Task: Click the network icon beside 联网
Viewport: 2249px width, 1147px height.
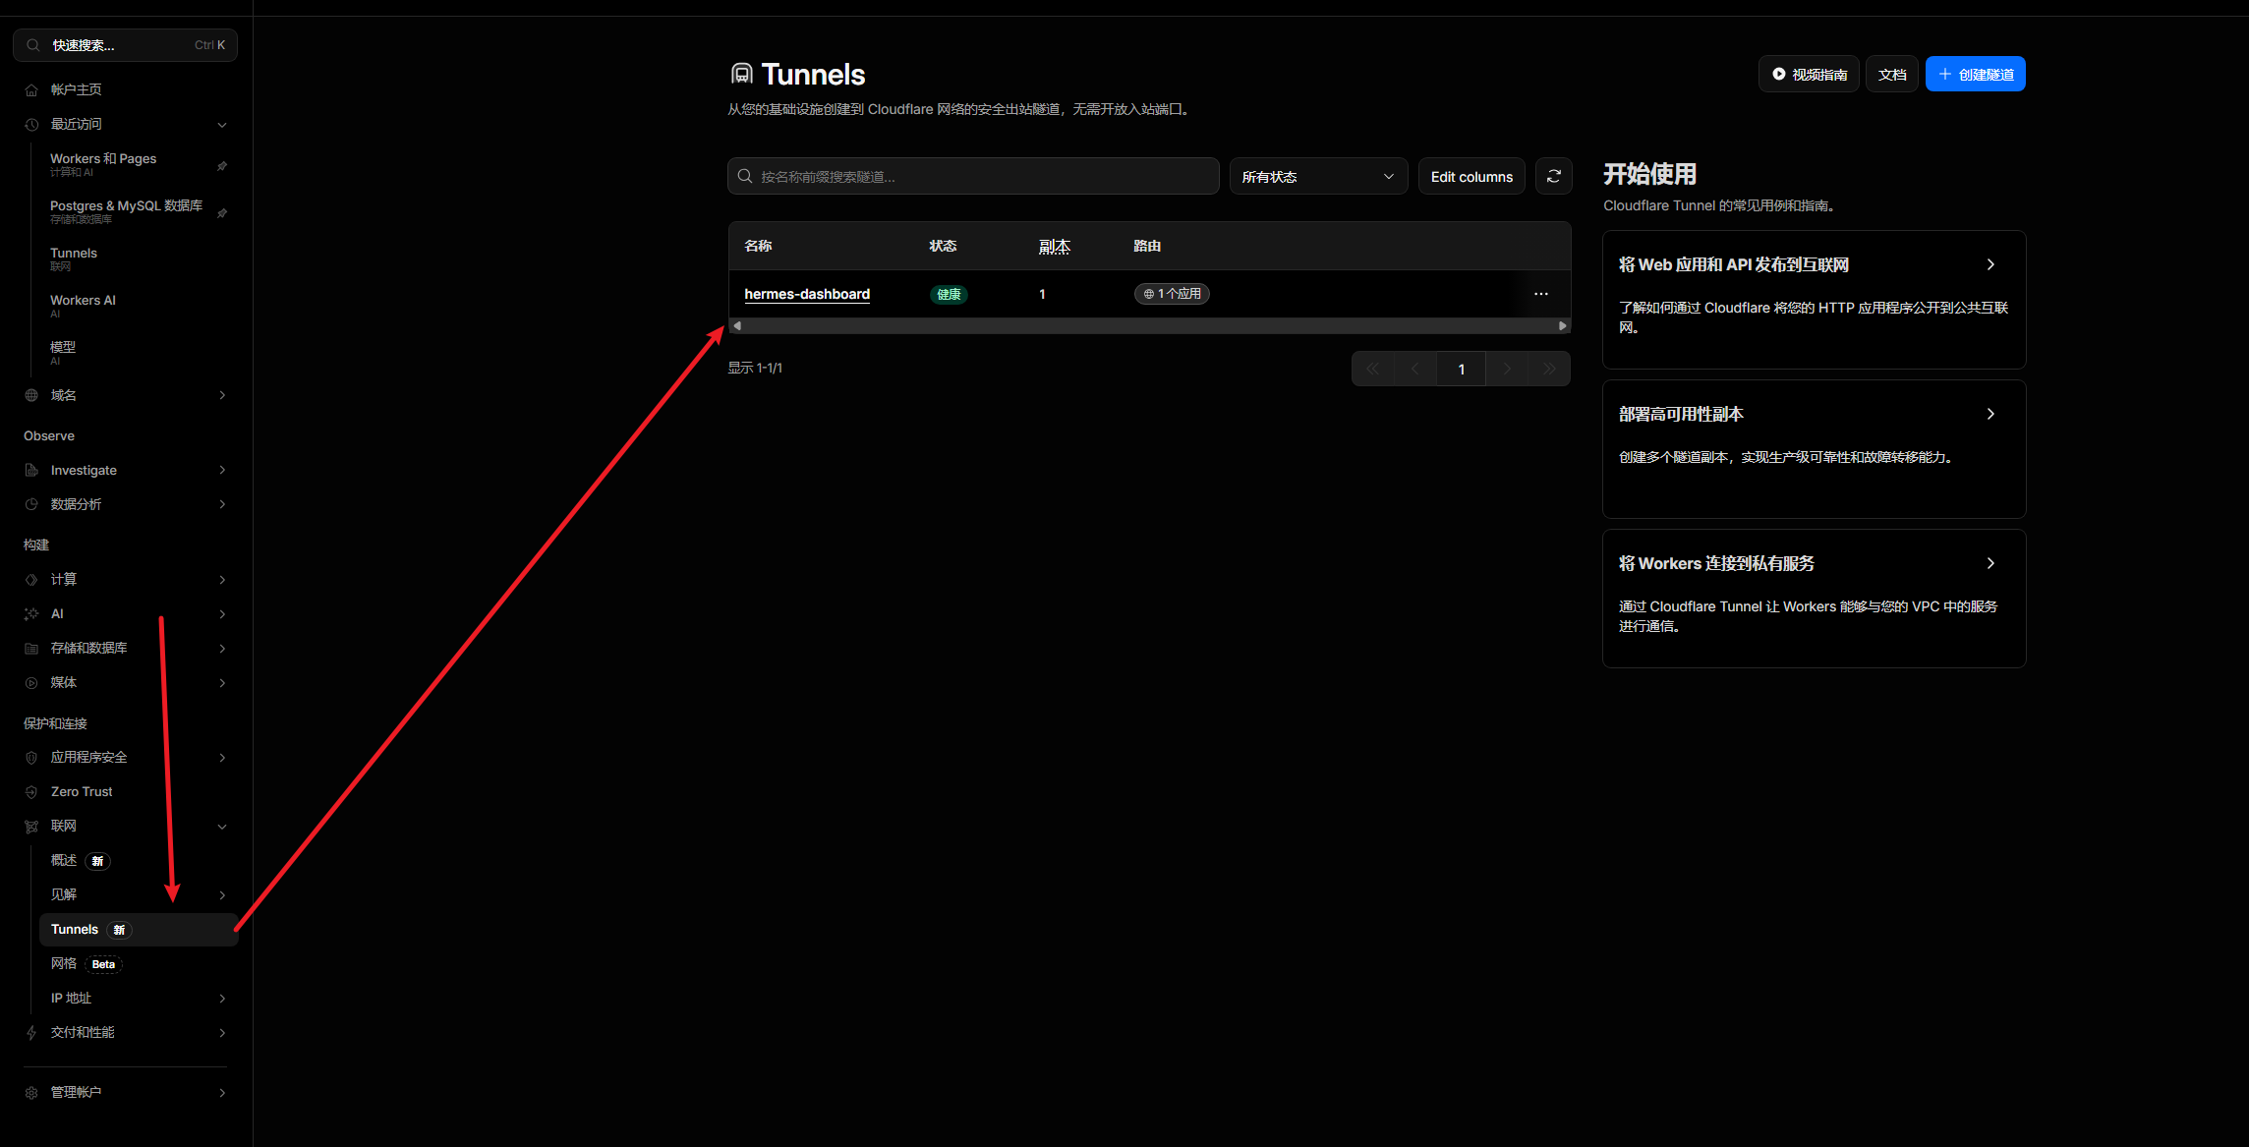Action: point(31,827)
